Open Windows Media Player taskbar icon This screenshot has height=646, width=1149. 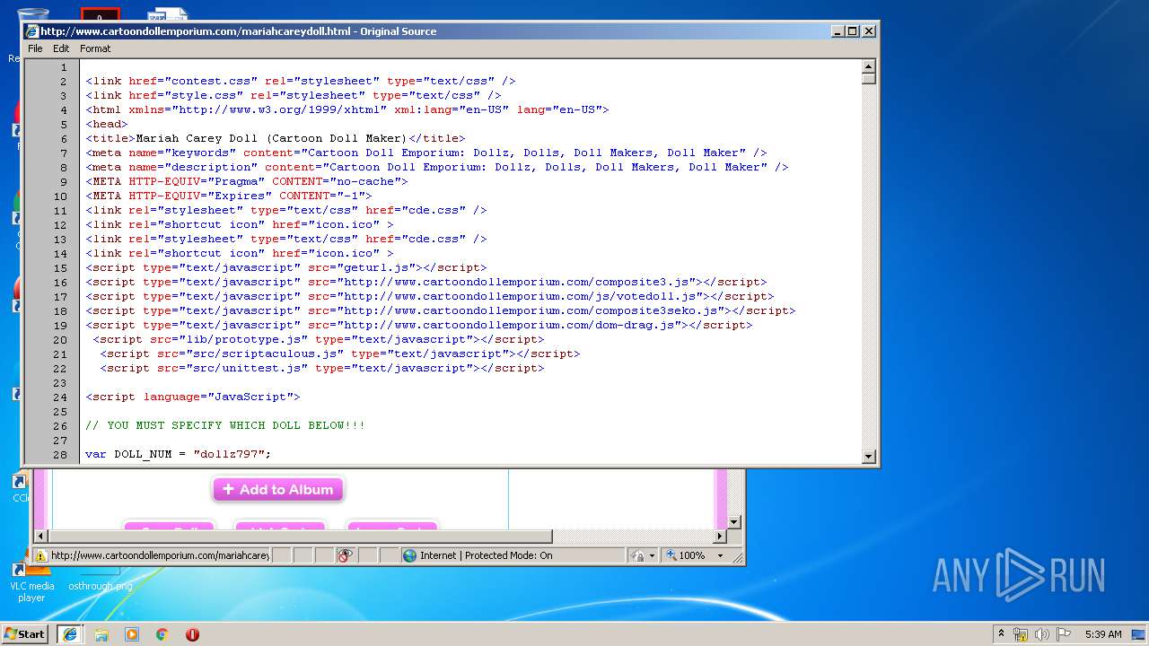132,634
